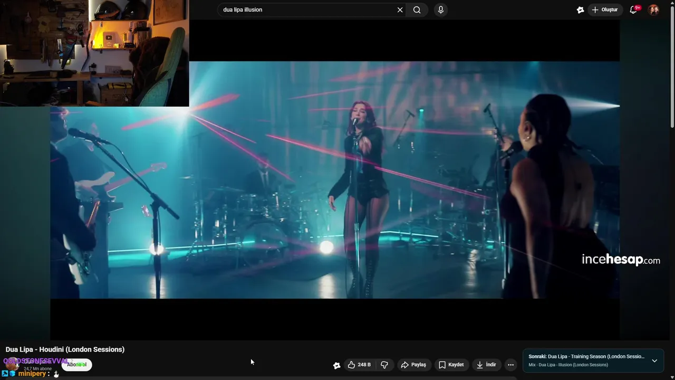Subscribe using the Abone ol button
The image size is (675, 380).
(x=76, y=365)
